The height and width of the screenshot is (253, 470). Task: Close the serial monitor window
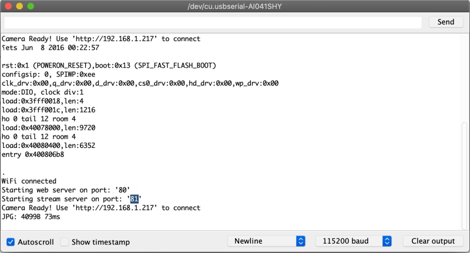point(8,6)
